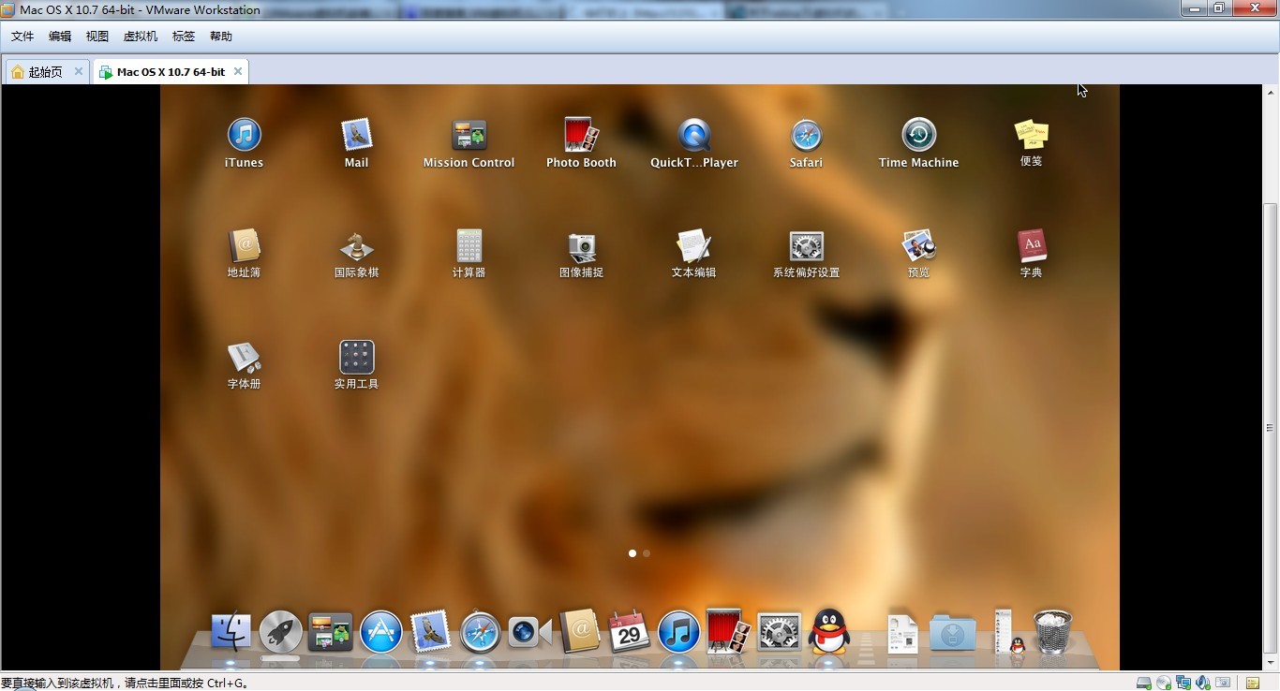Click hard disk device status icon

click(x=1144, y=683)
